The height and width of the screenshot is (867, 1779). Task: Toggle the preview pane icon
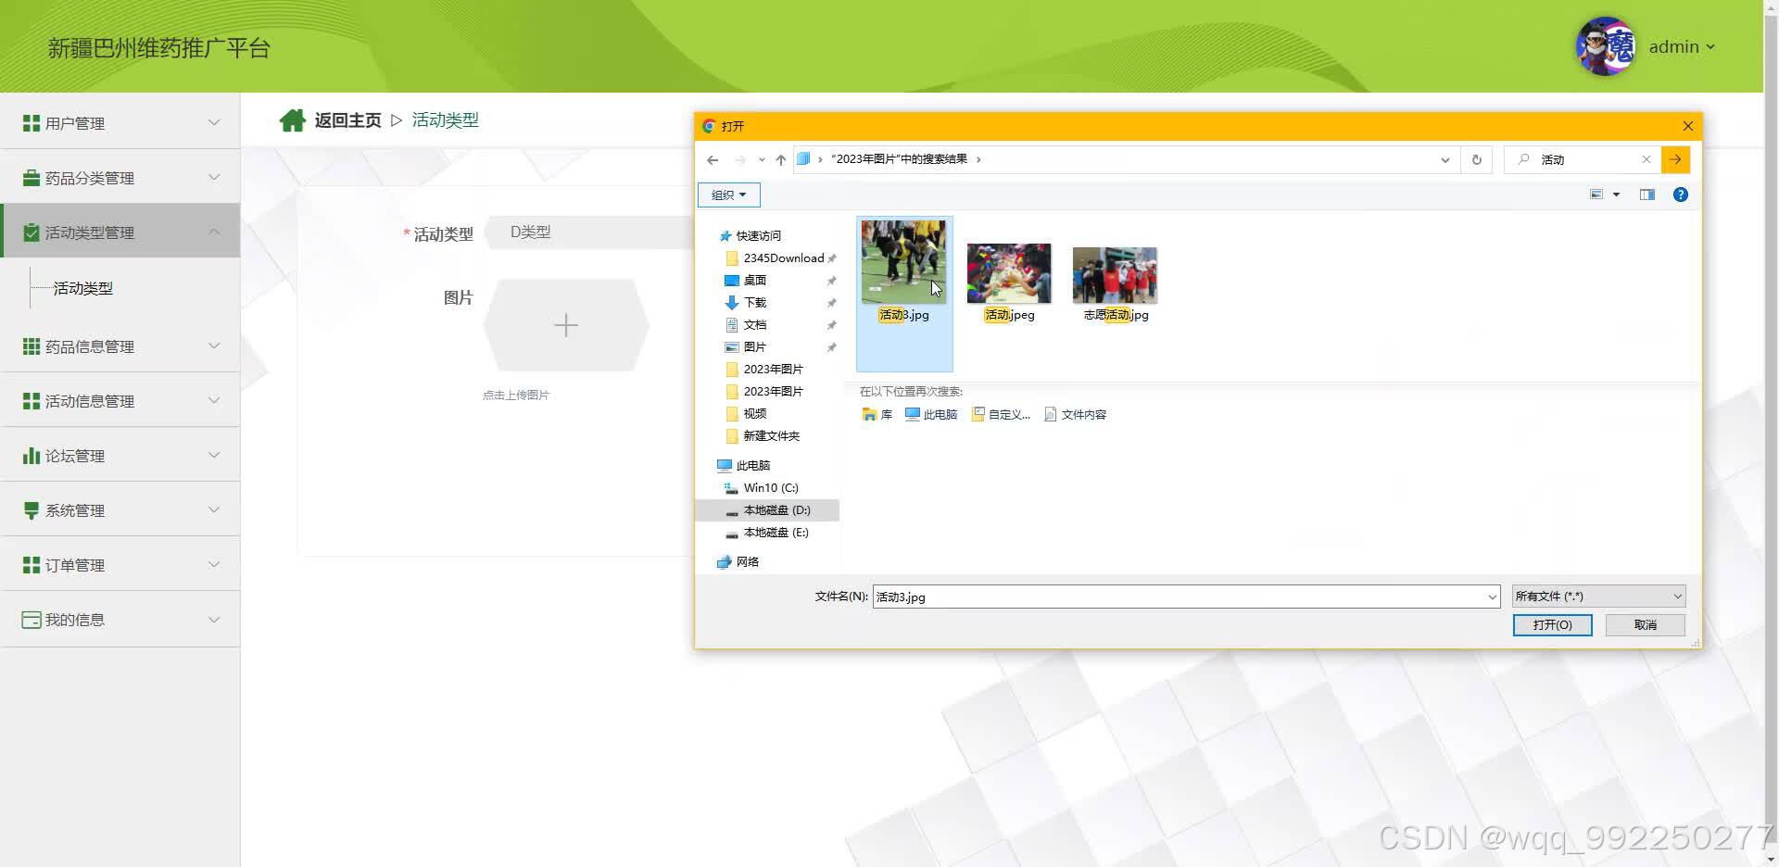(x=1647, y=195)
